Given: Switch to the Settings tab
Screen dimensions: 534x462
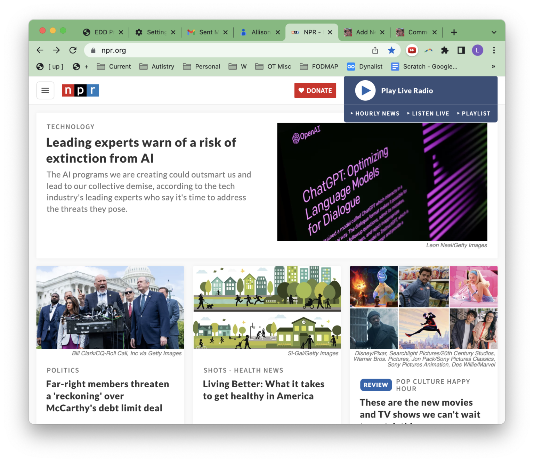Looking at the screenshot, I should point(153,32).
